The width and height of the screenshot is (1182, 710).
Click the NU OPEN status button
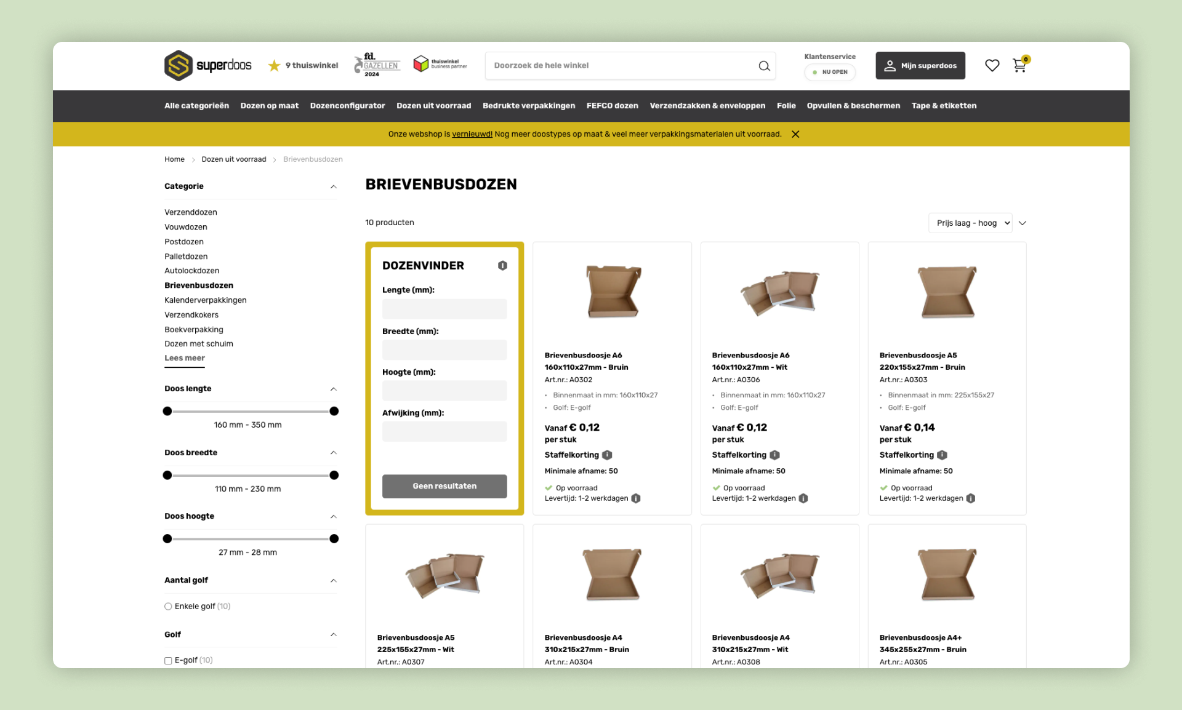pyautogui.click(x=830, y=72)
